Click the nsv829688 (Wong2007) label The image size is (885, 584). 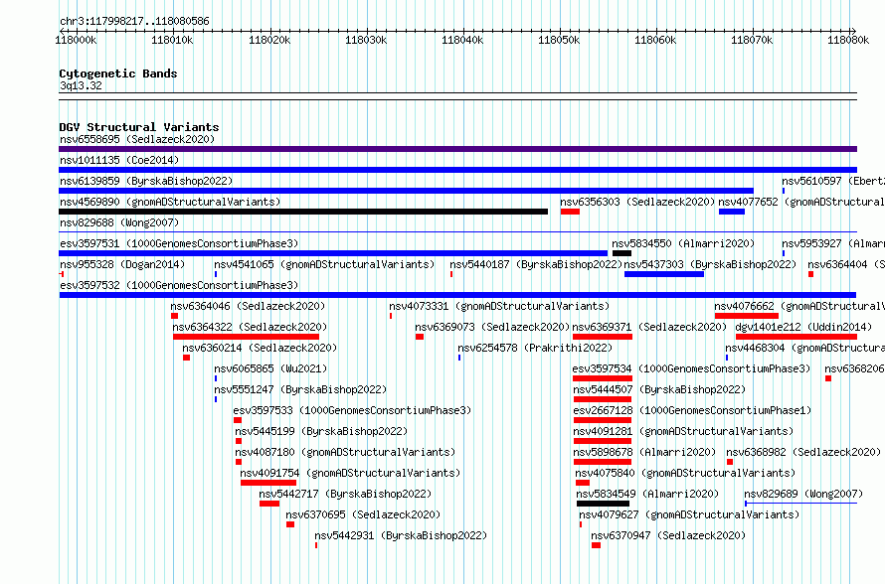tap(119, 222)
